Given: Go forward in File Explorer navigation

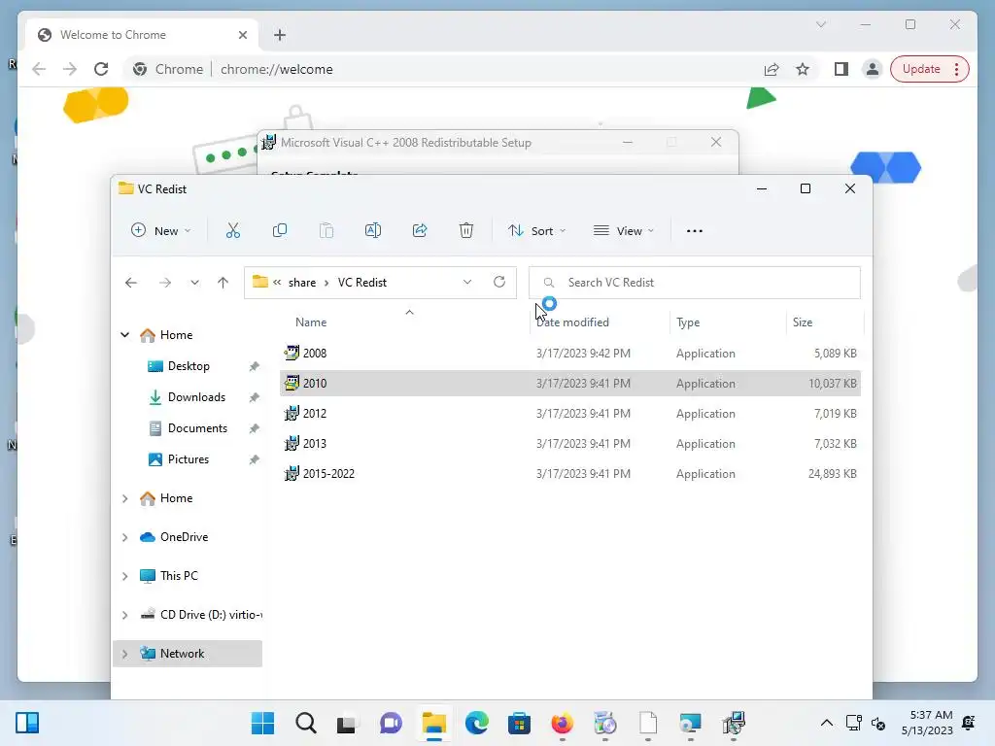Looking at the screenshot, I should [165, 283].
